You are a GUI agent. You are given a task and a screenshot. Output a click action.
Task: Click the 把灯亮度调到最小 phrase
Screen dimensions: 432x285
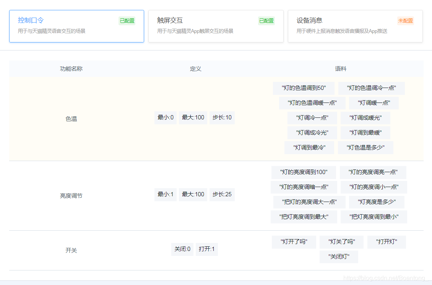coord(374,217)
